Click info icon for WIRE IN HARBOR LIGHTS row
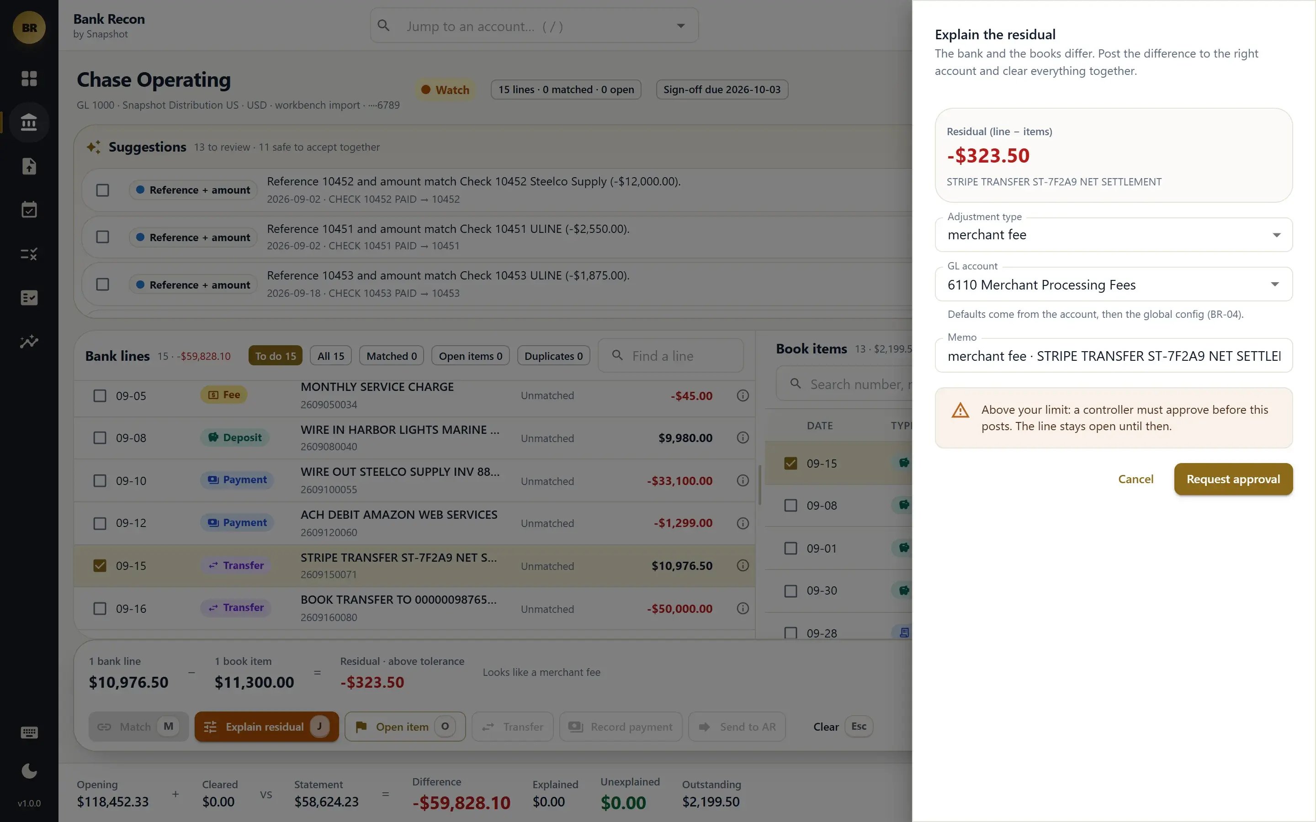Screen dimensions: 1316x822 [743, 437]
